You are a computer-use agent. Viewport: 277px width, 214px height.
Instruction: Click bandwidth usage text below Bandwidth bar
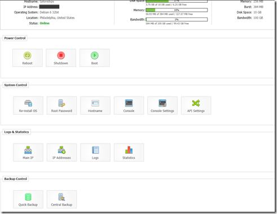tap(167, 24)
